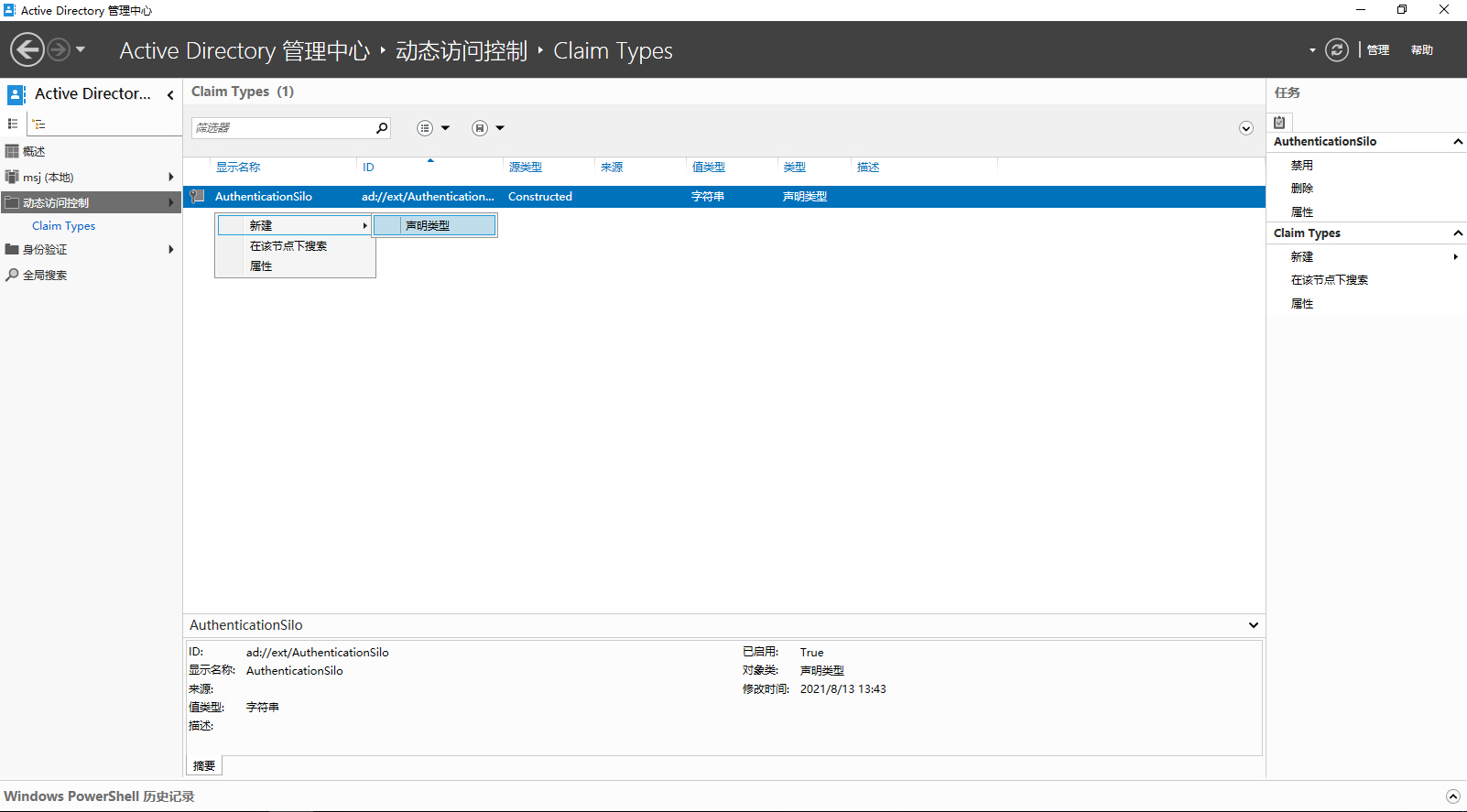Screen dimensions: 1467x812
Task: Click AuthenticationSilo claim type row icon
Action: (x=197, y=197)
